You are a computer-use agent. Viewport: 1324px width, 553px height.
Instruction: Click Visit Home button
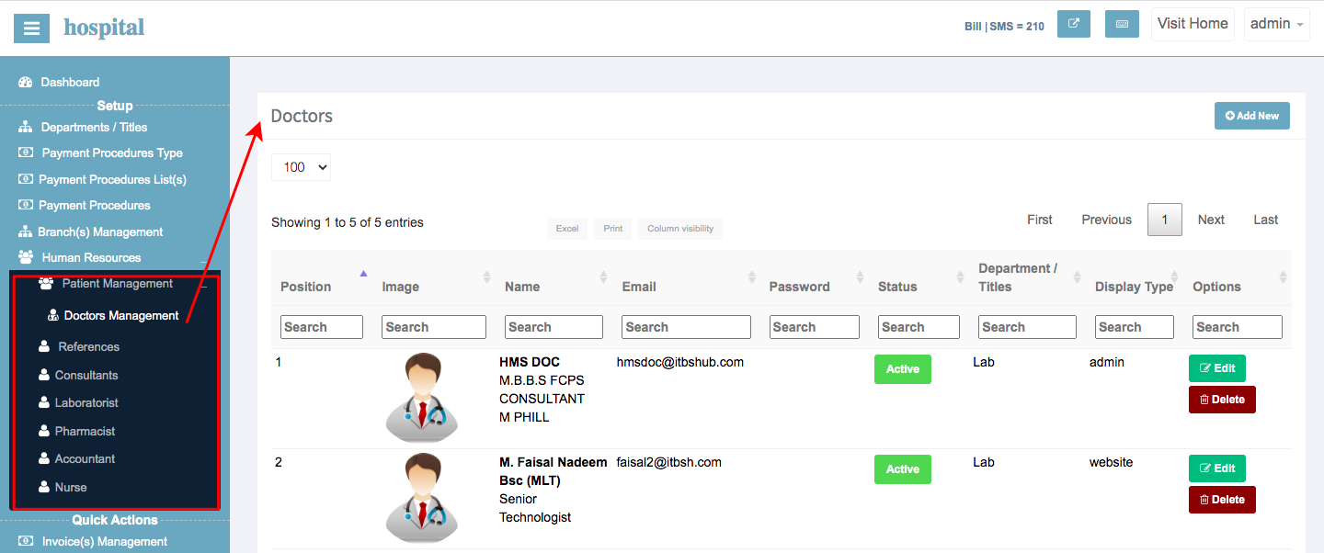point(1193,24)
